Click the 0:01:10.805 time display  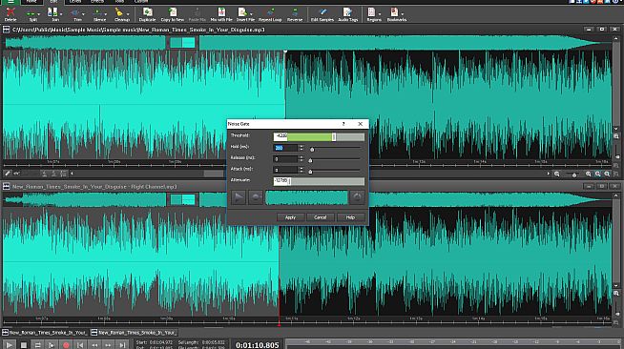[x=257, y=345]
